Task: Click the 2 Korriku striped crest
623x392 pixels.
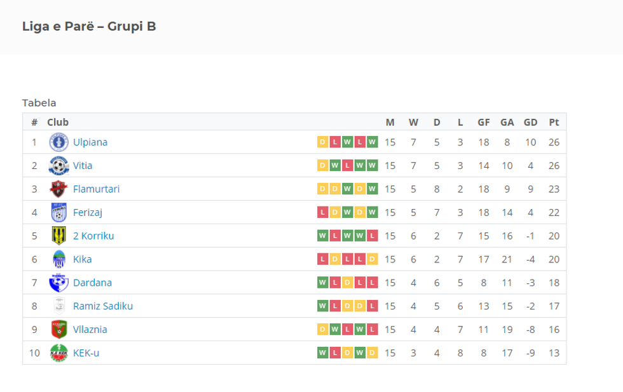Action: 58,236
